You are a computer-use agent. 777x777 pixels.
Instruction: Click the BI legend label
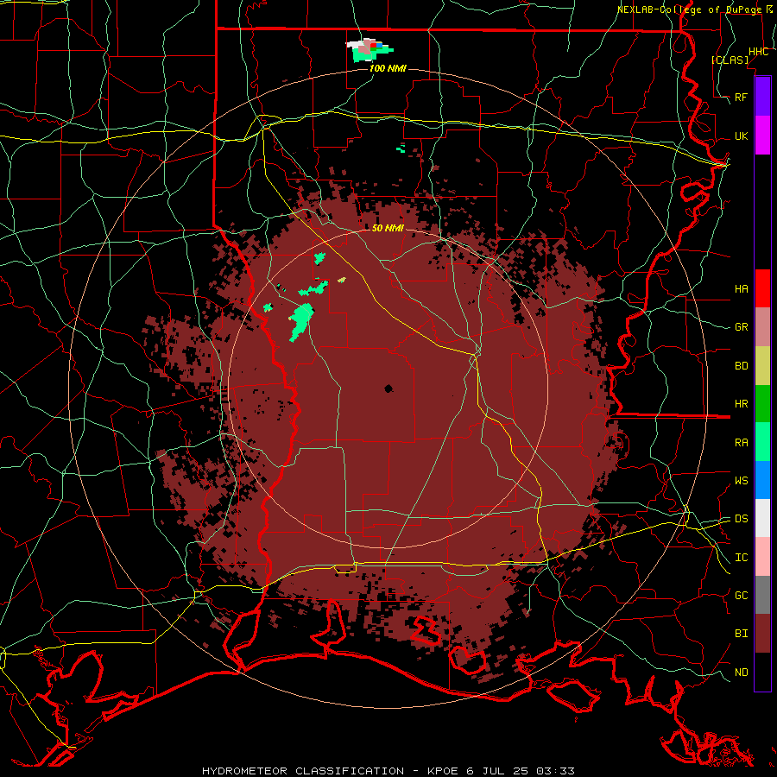(x=742, y=634)
